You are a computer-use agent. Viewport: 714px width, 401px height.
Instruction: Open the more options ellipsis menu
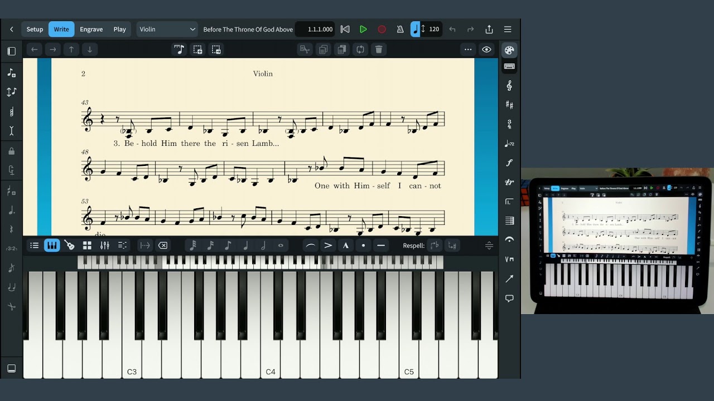click(468, 50)
